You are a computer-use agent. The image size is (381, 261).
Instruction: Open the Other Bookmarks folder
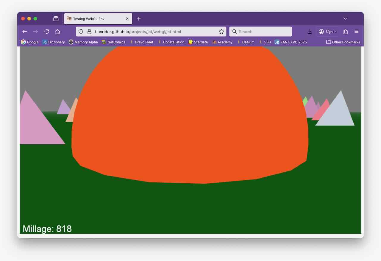coord(343,42)
